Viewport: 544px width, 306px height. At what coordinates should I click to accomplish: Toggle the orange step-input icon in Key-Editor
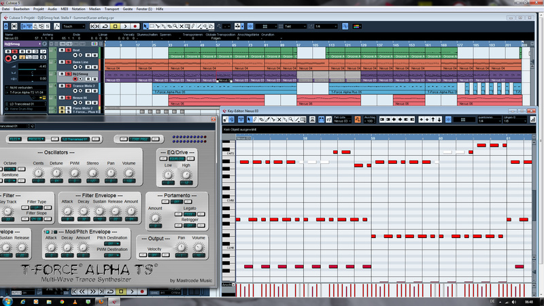click(358, 120)
